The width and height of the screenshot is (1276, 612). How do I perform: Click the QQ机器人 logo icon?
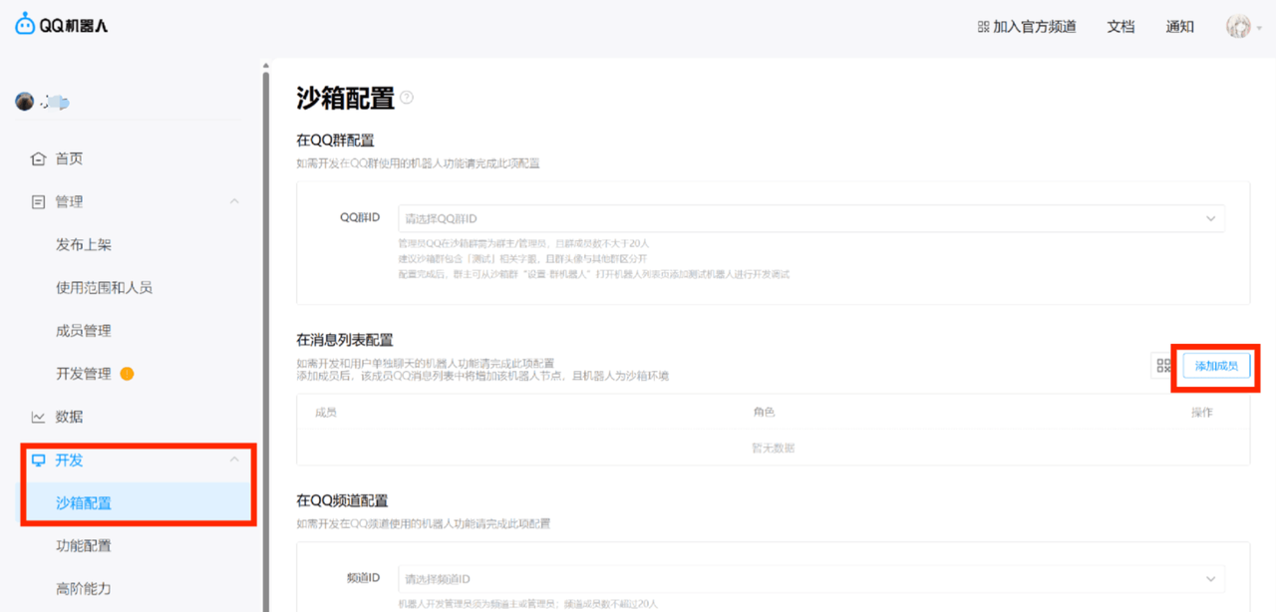click(25, 25)
